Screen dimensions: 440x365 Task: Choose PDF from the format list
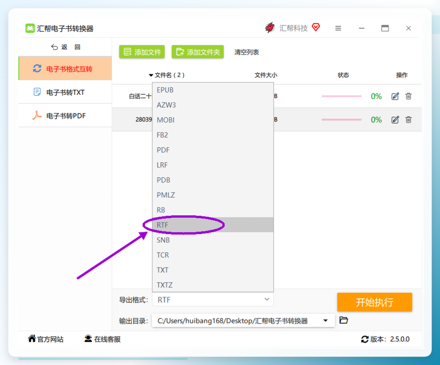point(213,150)
